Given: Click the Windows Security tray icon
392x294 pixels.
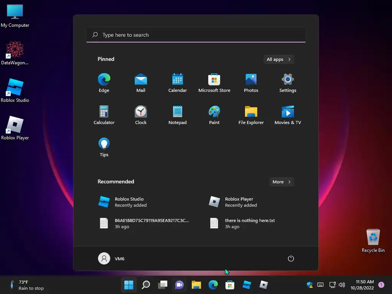Looking at the screenshot, I should click(x=310, y=285).
